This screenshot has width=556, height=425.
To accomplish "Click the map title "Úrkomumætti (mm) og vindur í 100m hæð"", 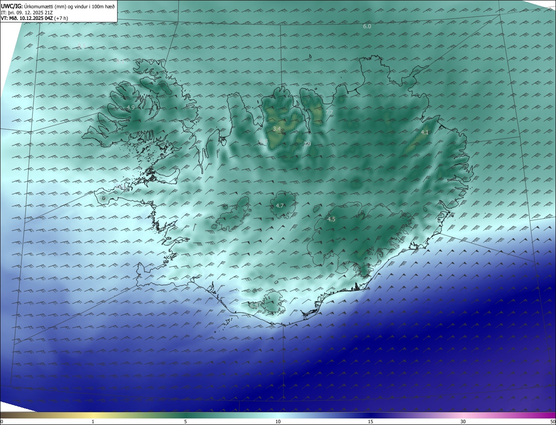I will (69, 6).
